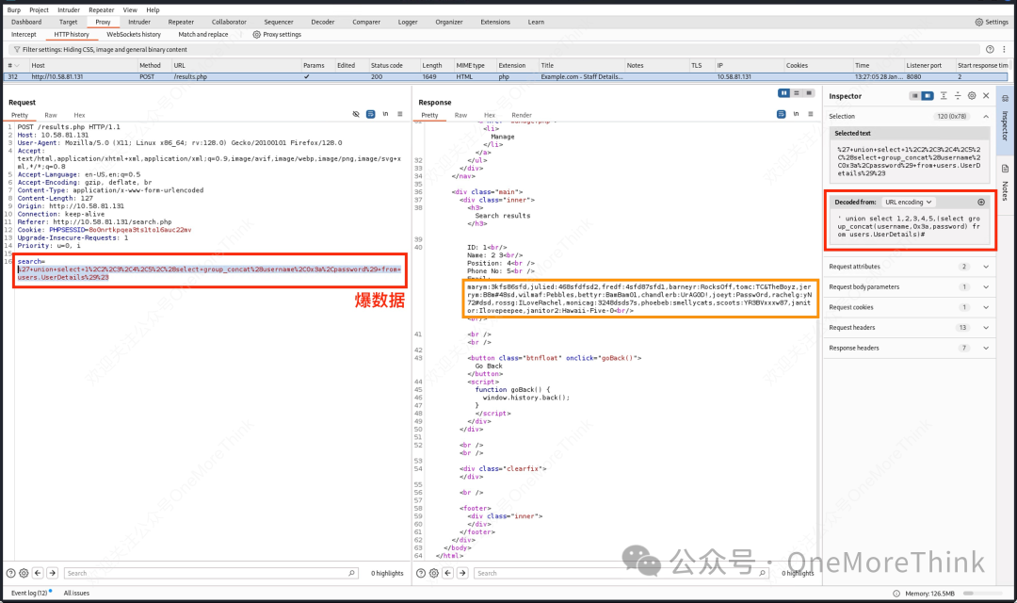Open Request panel hamburger menu

[399, 114]
